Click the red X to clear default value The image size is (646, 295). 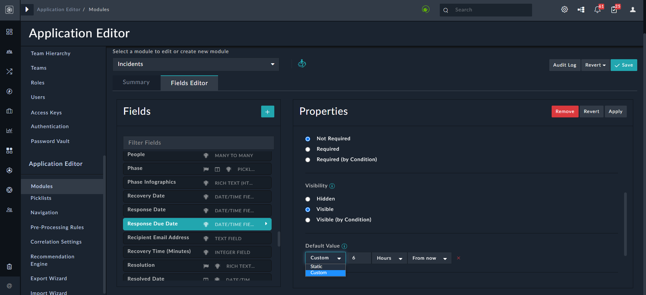click(x=458, y=258)
